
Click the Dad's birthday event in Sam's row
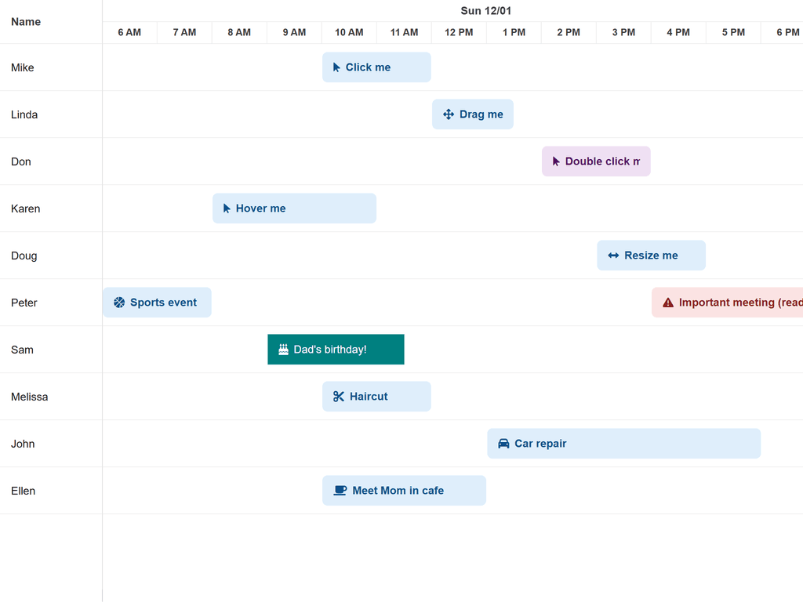tap(336, 349)
